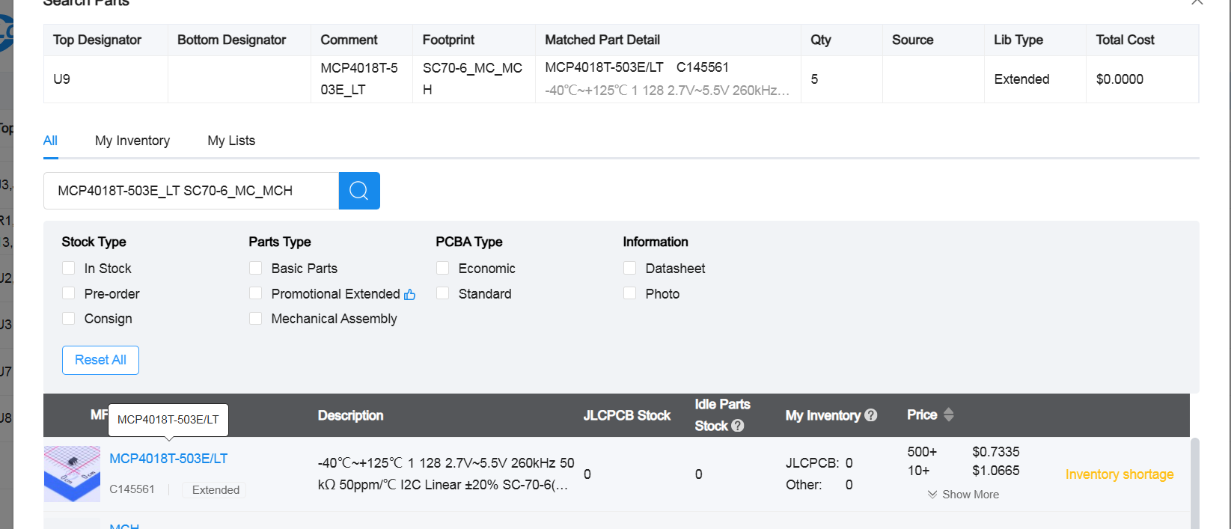
Task: Click the My Inventory help icon
Action: [x=871, y=415]
